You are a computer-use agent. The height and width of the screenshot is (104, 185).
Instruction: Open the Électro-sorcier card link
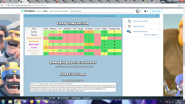coord(34,51)
